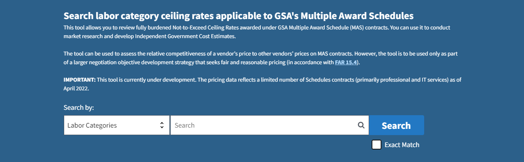Tick the Exact Match checkbox
This screenshot has width=524, height=162.
tap(377, 145)
